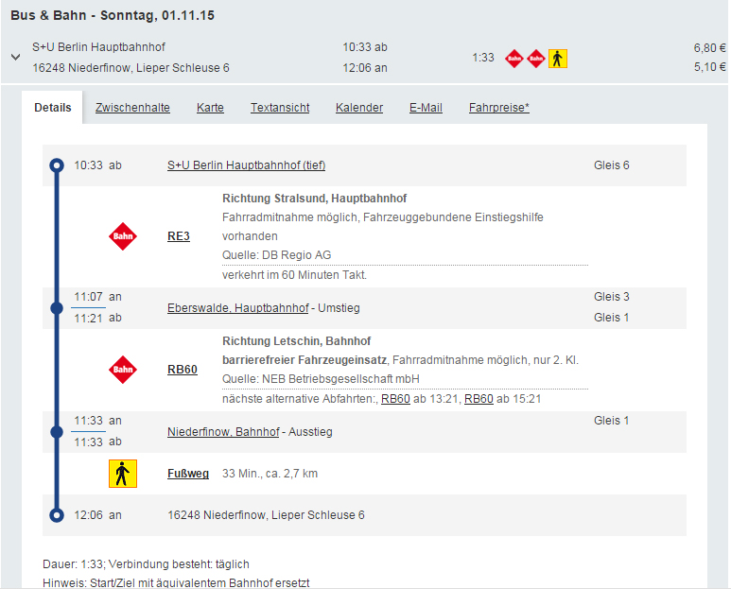The width and height of the screenshot is (731, 589).
Task: Click RB60 alternative departure at 13:21
Action: [x=395, y=399]
